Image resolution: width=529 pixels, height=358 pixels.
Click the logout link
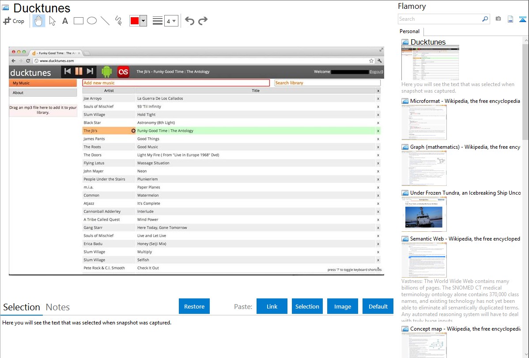pos(376,72)
